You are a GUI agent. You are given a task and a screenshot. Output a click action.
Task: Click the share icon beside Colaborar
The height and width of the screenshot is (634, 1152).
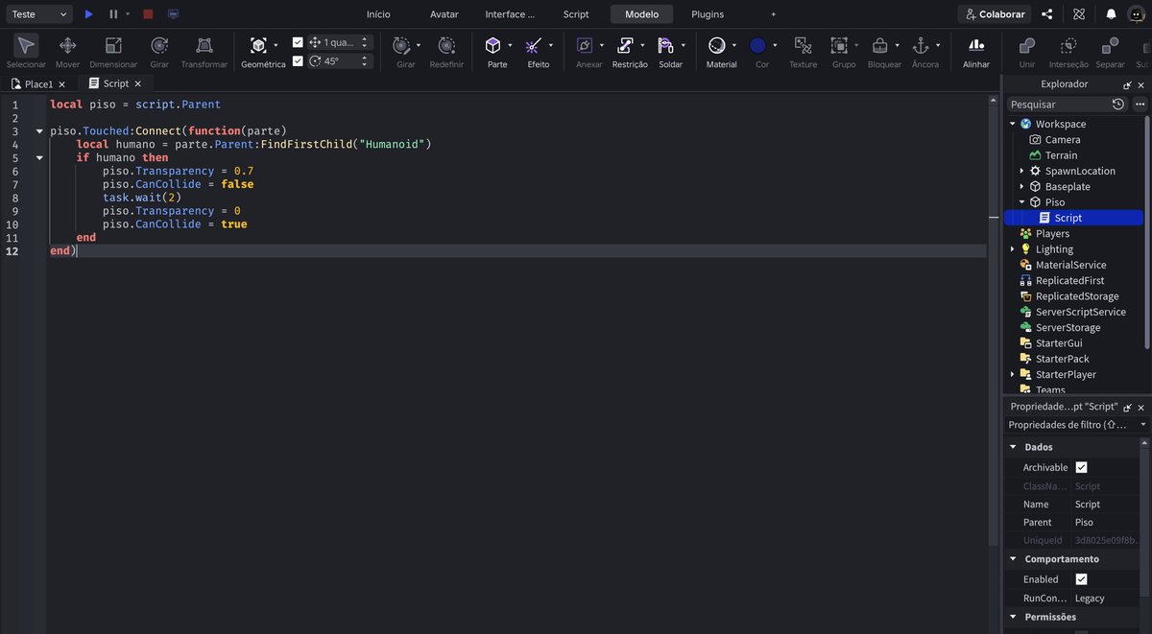1047,14
